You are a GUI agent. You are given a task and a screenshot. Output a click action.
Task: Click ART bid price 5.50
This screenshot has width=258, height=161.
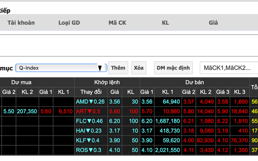(x=9, y=112)
